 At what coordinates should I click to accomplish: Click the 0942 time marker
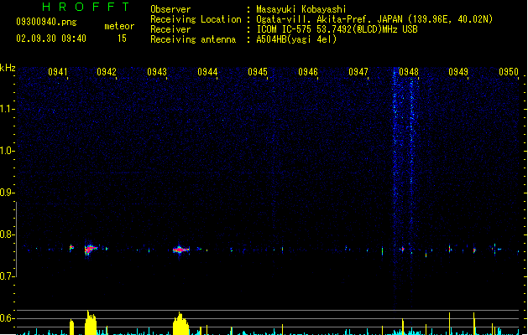point(107,72)
